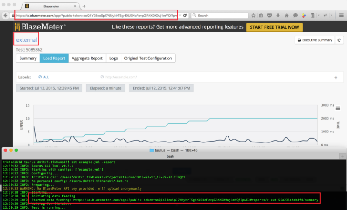This screenshot has height=210, width=347.
Task: Click the 3000 ms axis value
Action: (x=327, y=105)
